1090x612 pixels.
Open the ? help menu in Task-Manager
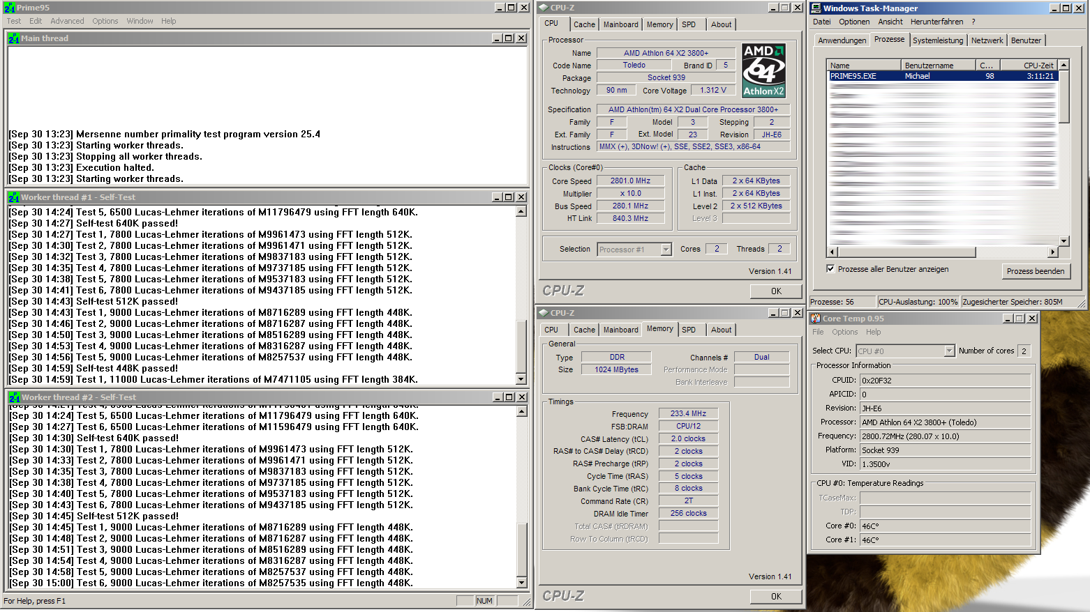pos(973,22)
